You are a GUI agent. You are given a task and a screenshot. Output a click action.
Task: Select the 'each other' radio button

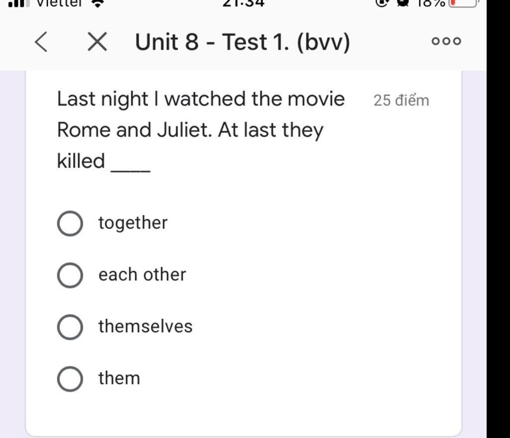pyautogui.click(x=70, y=275)
